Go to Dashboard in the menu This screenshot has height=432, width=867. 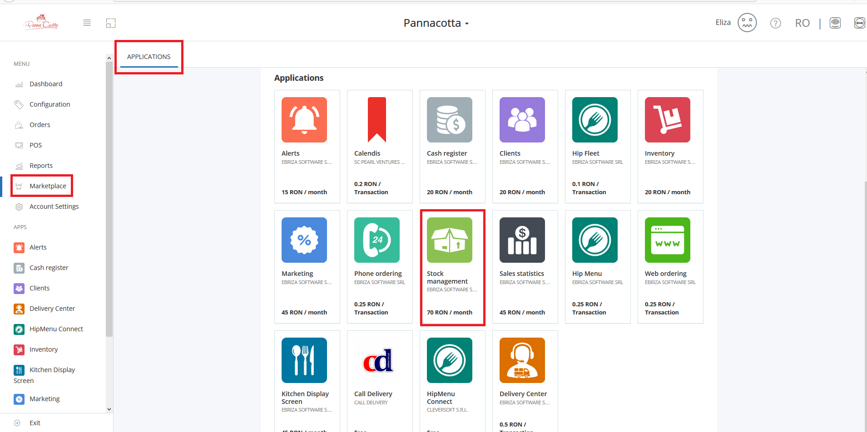(46, 84)
